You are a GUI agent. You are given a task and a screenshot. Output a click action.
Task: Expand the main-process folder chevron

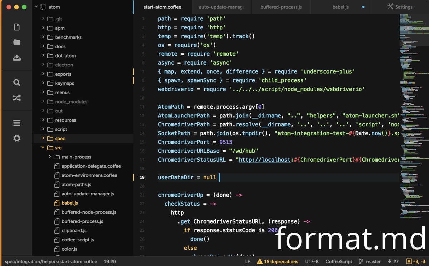click(x=50, y=157)
